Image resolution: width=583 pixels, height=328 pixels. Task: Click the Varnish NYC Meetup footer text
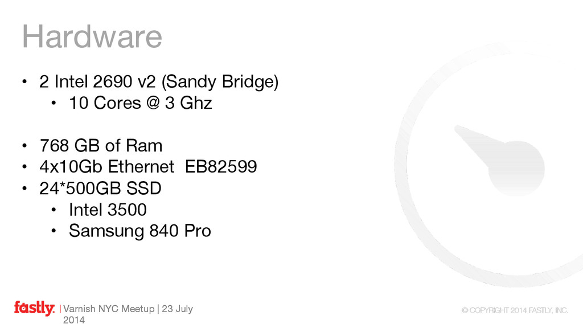(109, 309)
